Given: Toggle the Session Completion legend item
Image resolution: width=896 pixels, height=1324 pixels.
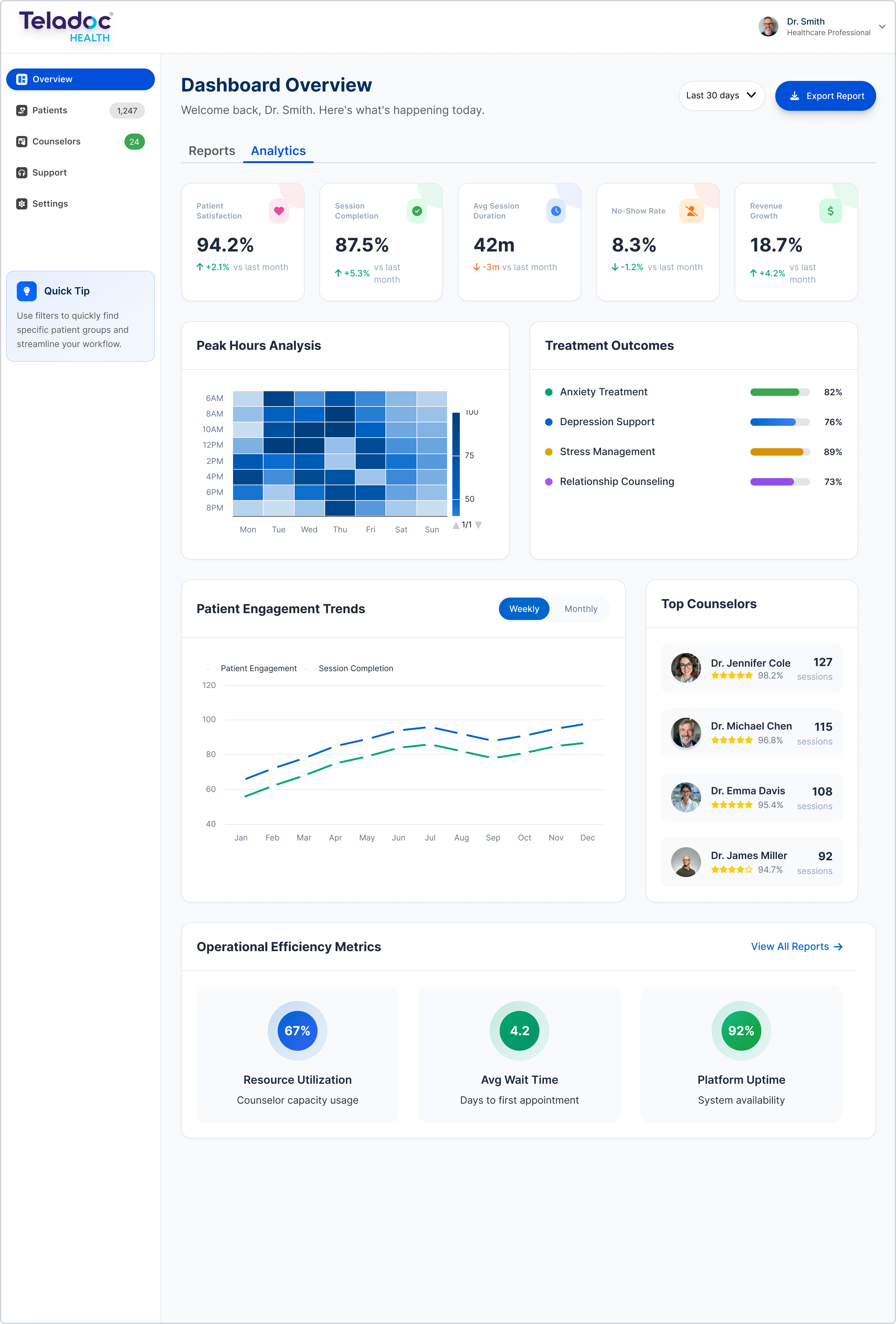Looking at the screenshot, I should 355,668.
